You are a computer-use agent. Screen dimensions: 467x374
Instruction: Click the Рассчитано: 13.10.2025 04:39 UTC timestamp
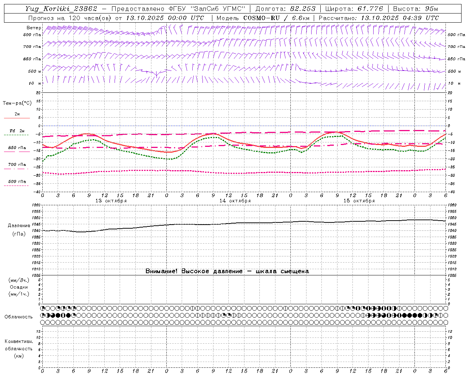coord(379,18)
